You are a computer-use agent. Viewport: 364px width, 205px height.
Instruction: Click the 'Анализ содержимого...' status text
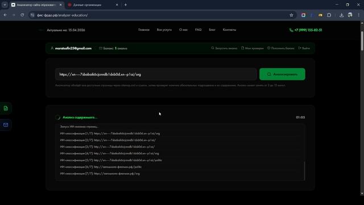click(x=80, y=117)
